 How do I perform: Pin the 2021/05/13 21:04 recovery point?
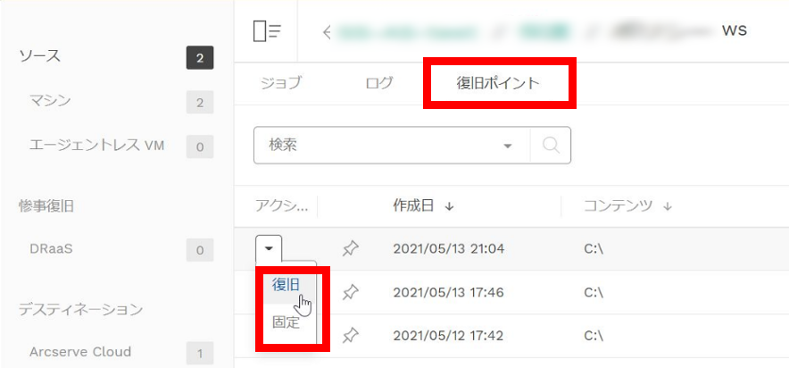coord(350,248)
